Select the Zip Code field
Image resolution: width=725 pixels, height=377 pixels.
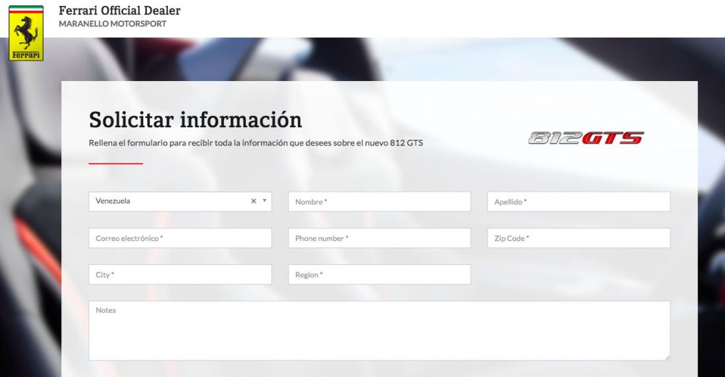coord(579,238)
